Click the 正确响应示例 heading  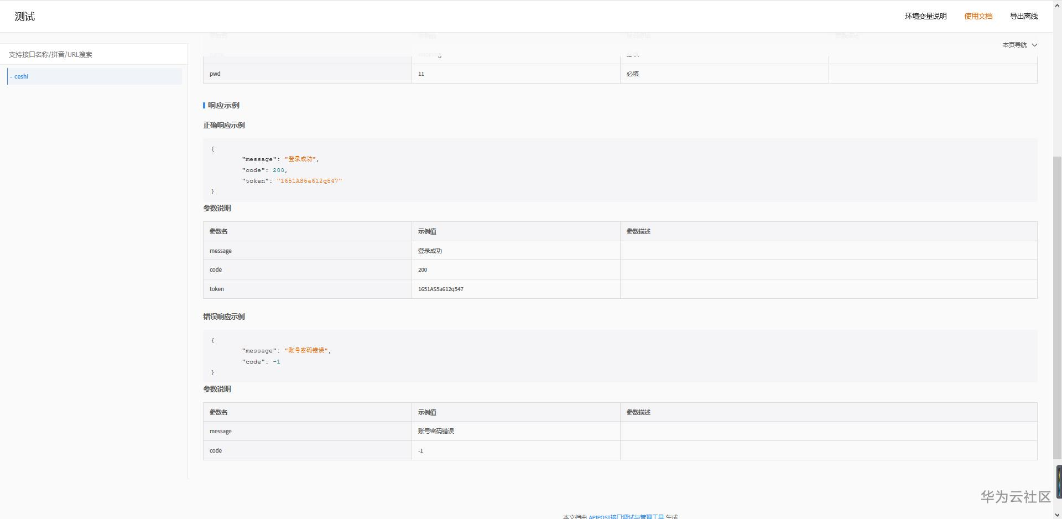coord(224,125)
